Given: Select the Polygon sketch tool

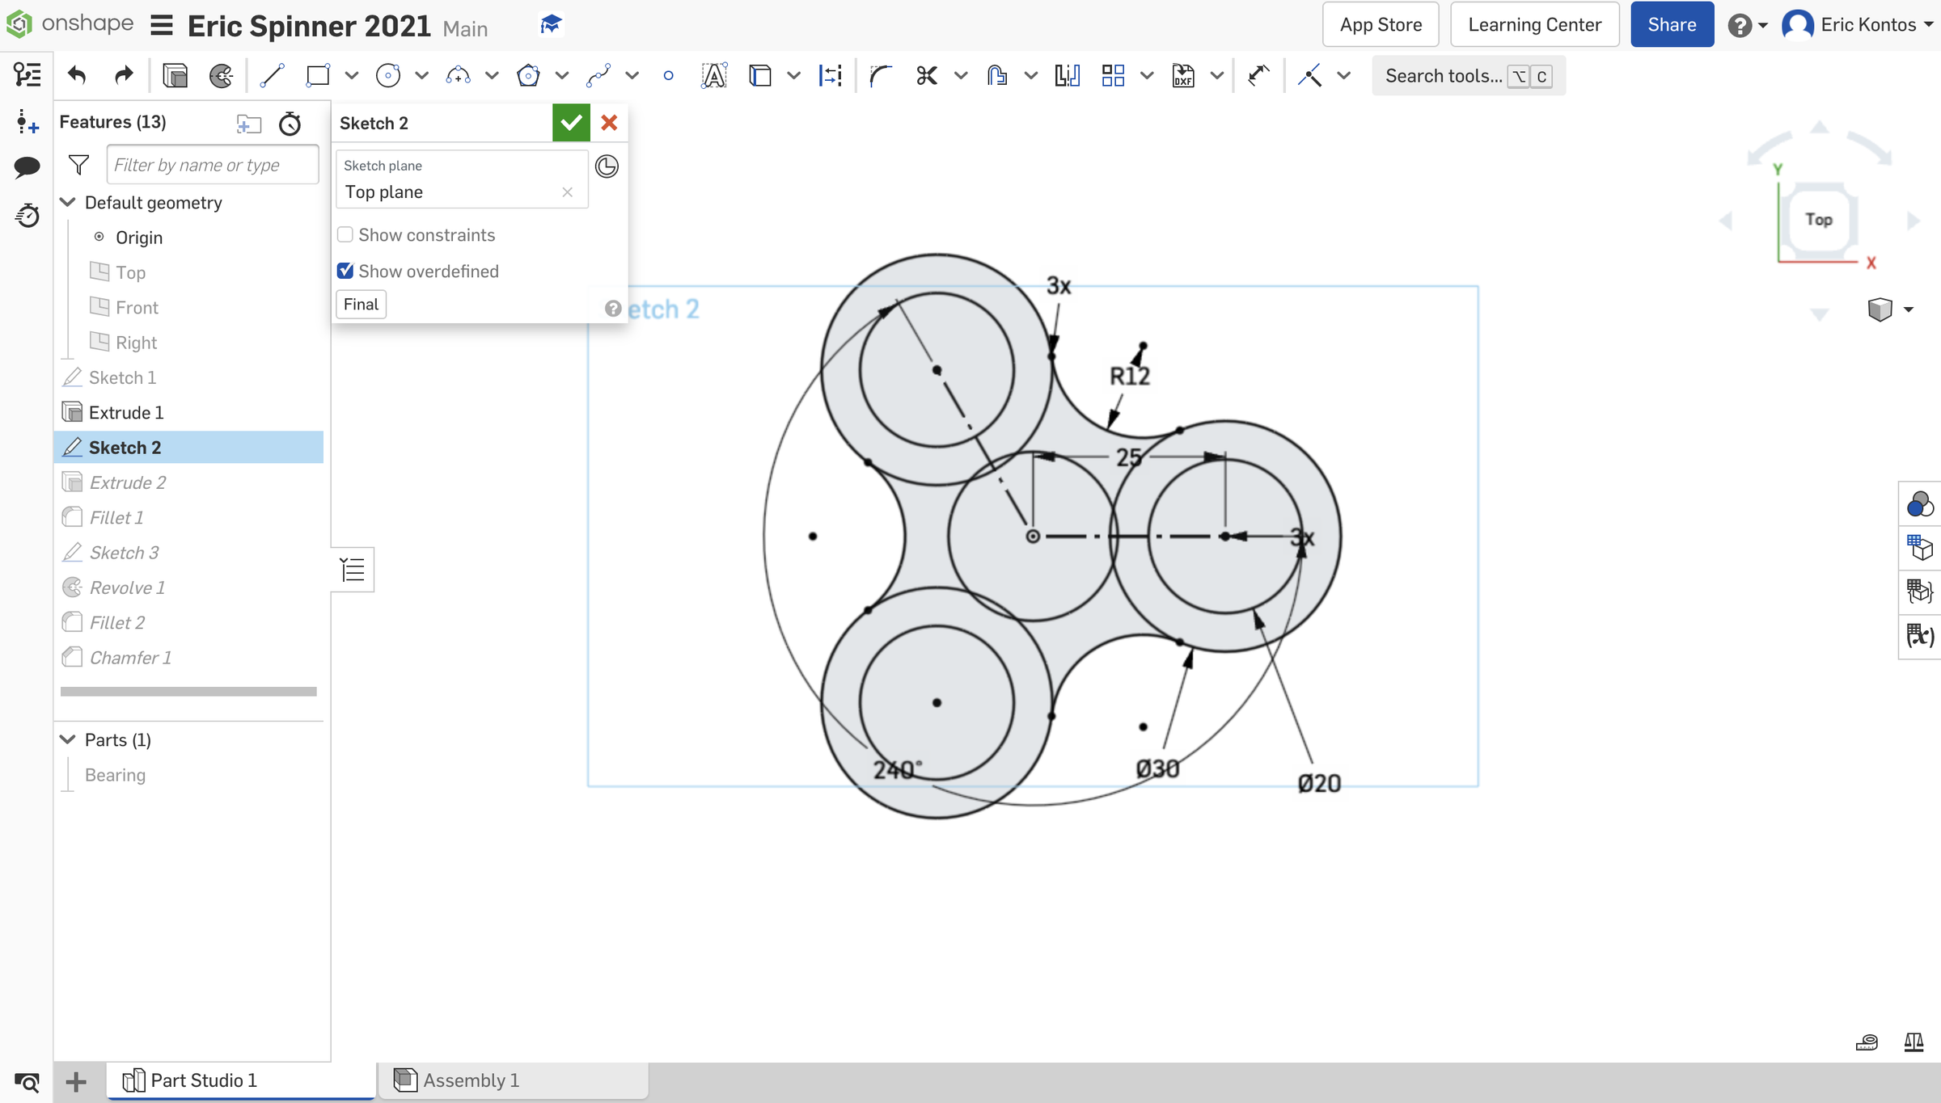Looking at the screenshot, I should click(x=529, y=75).
